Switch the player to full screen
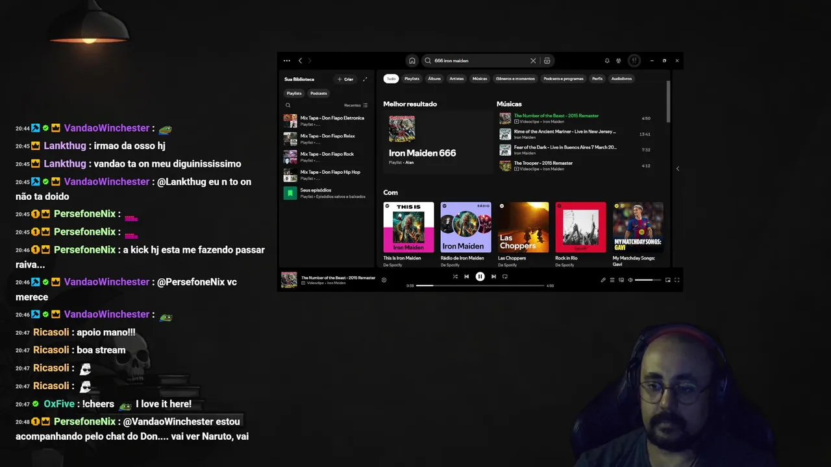This screenshot has width=831, height=467. (676, 280)
